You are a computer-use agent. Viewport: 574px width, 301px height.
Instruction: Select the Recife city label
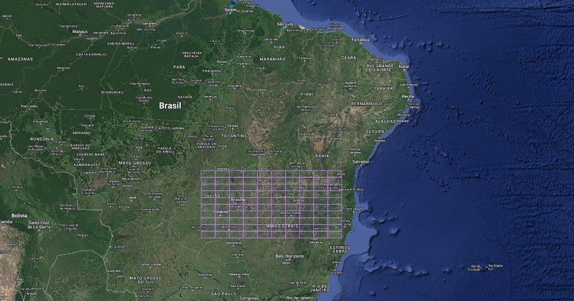coord(408,96)
